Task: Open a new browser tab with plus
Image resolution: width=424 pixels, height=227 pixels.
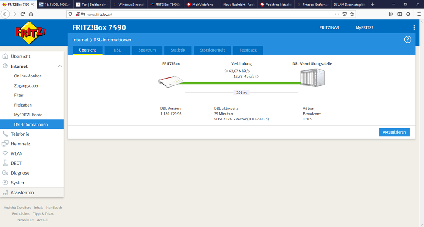Action: (373, 4)
